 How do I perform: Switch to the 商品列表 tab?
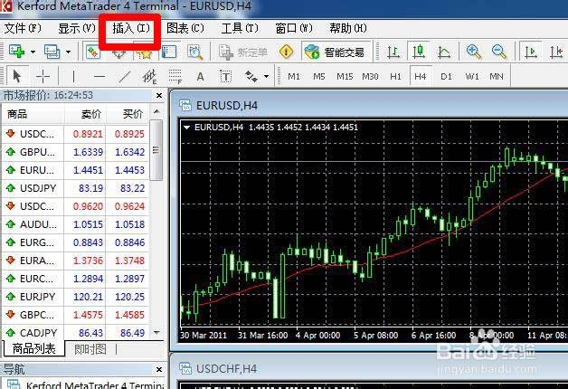pos(34,349)
